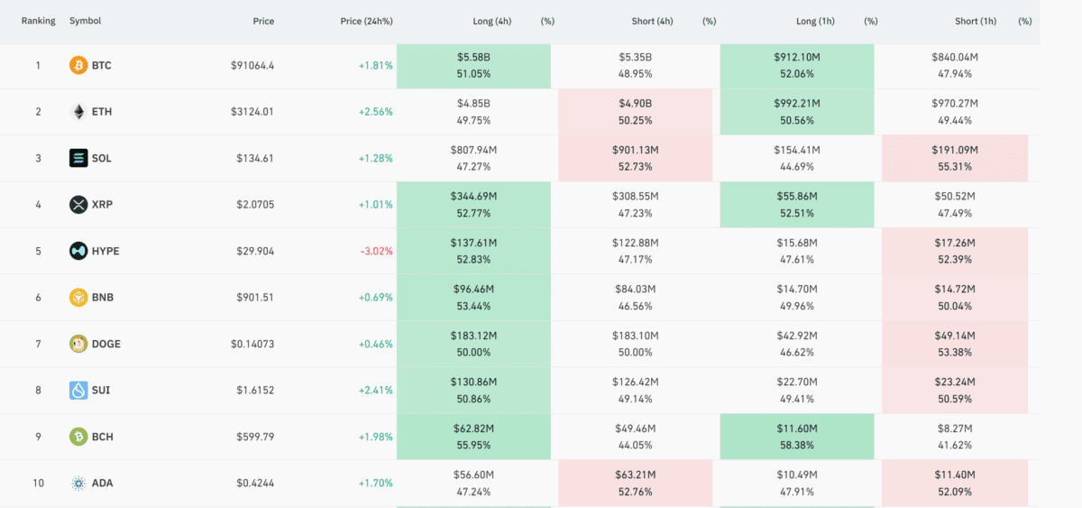Image resolution: width=1082 pixels, height=508 pixels.
Task: Click the SUI coin icon
Action: 78,391
